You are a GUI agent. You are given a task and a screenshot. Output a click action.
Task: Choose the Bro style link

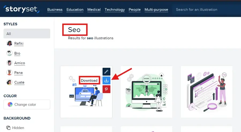(x=17, y=53)
